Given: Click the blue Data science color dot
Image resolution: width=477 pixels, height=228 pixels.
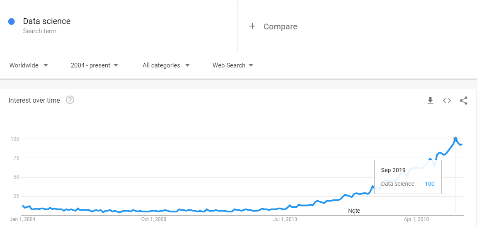Looking at the screenshot, I should [x=12, y=22].
